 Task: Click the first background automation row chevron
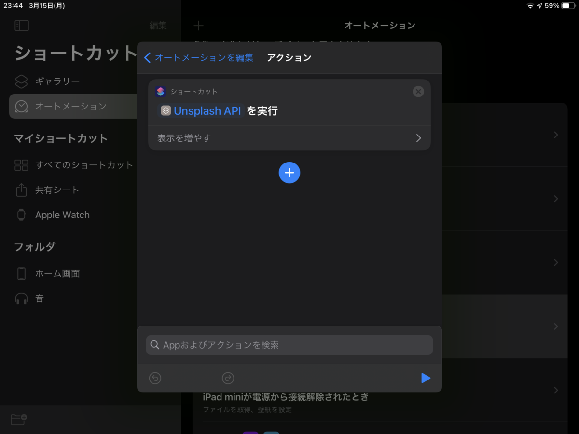coord(556,135)
